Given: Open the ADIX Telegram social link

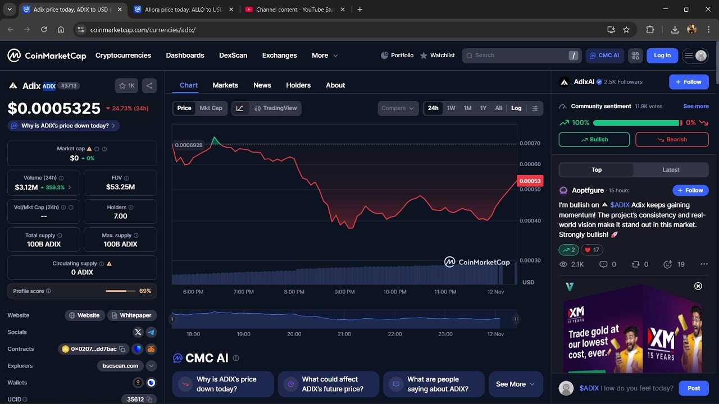Looking at the screenshot, I should point(151,332).
